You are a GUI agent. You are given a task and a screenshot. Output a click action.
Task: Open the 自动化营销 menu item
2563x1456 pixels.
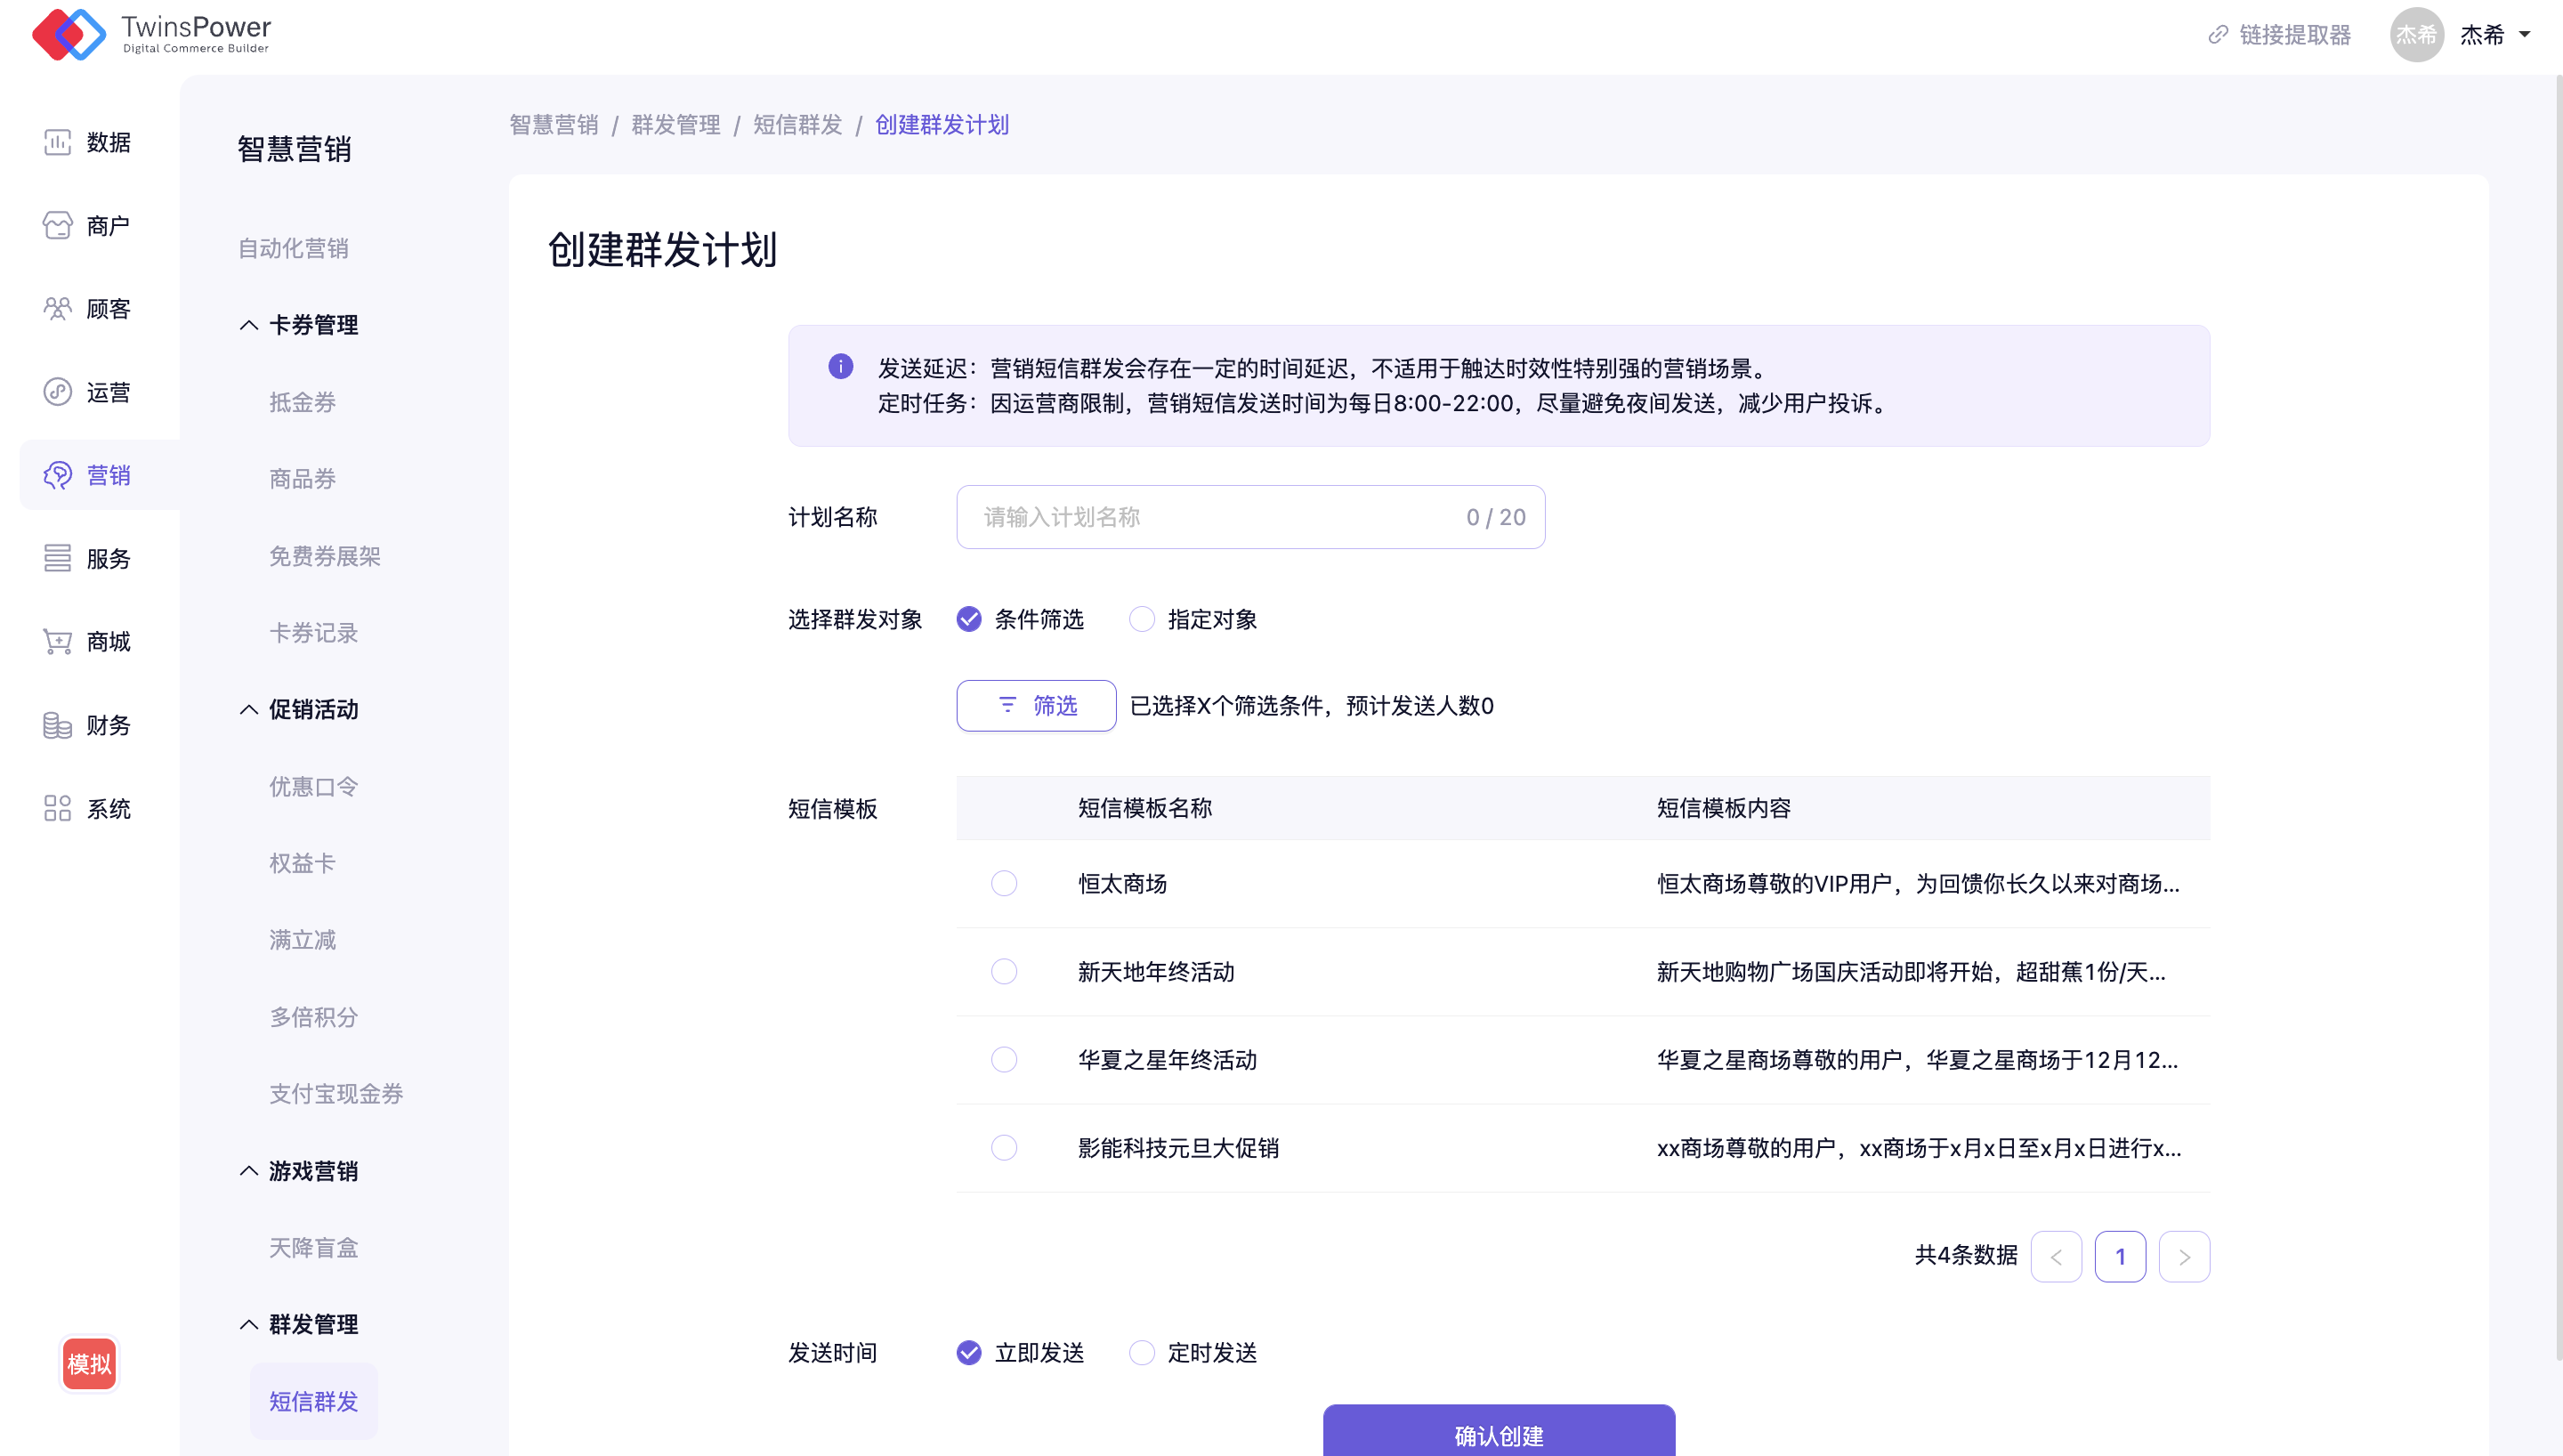coord(293,248)
